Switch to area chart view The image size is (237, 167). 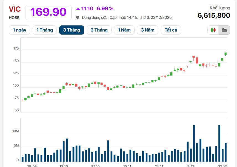[224, 30]
